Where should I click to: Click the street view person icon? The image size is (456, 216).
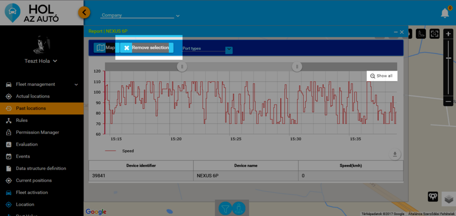point(239,208)
